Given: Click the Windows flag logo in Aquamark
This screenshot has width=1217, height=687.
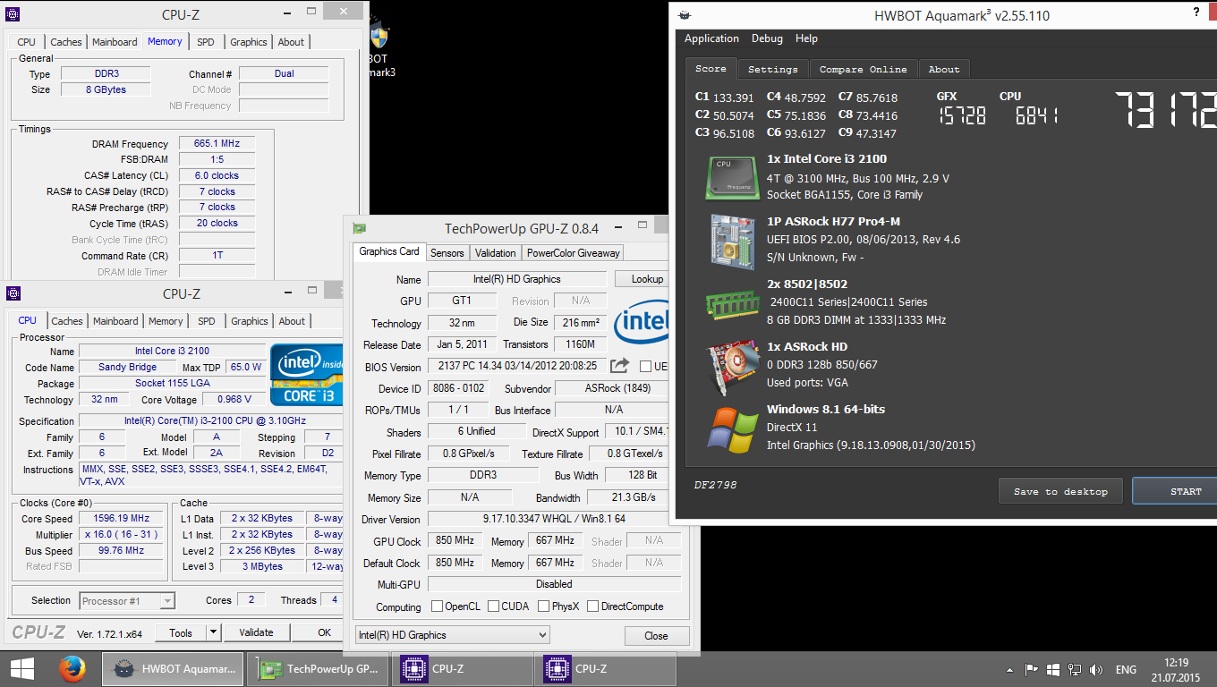Looking at the screenshot, I should pos(732,429).
